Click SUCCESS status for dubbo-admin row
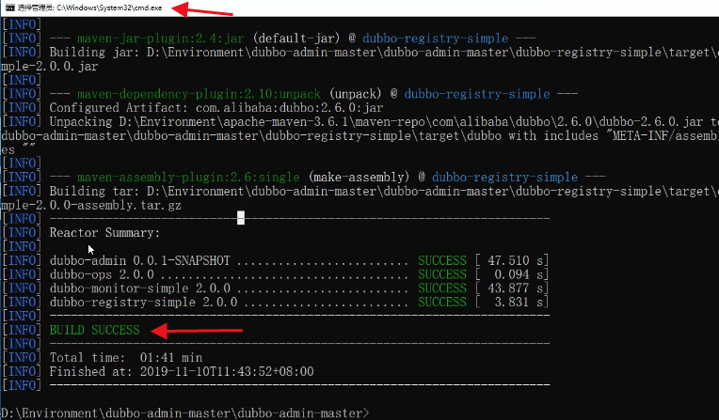The height and width of the screenshot is (420, 719). pos(442,260)
